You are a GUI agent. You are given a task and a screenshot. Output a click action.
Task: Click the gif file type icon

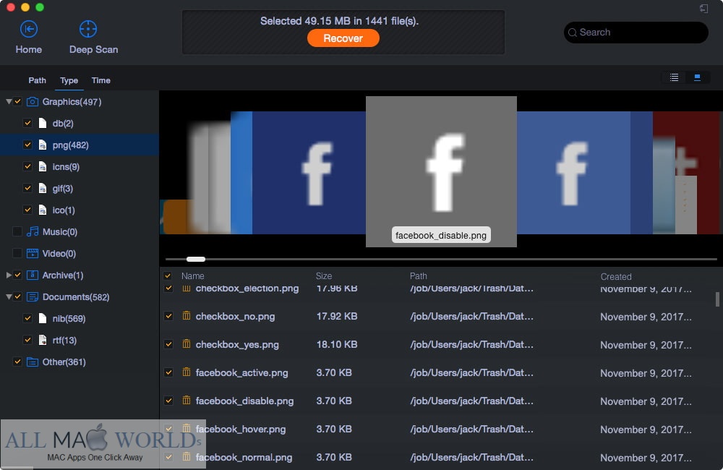43,188
